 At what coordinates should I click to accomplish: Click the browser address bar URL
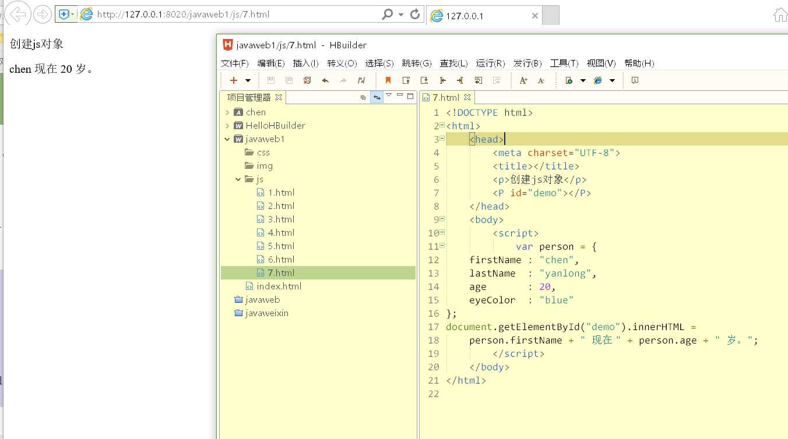point(183,15)
